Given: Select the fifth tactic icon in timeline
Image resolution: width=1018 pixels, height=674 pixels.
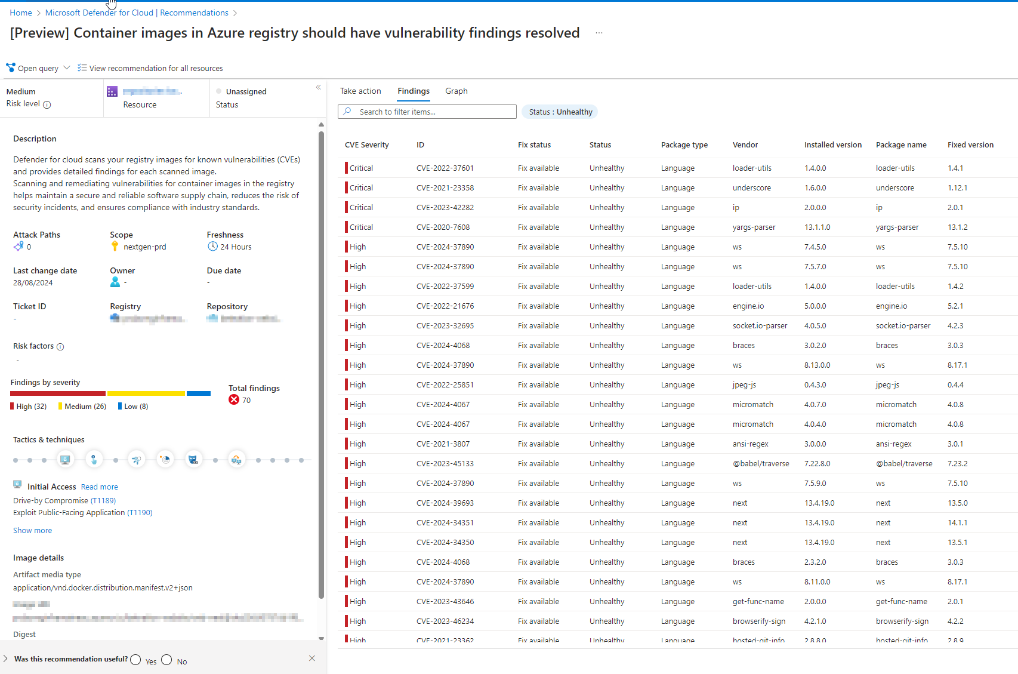Looking at the screenshot, I should [x=194, y=460].
